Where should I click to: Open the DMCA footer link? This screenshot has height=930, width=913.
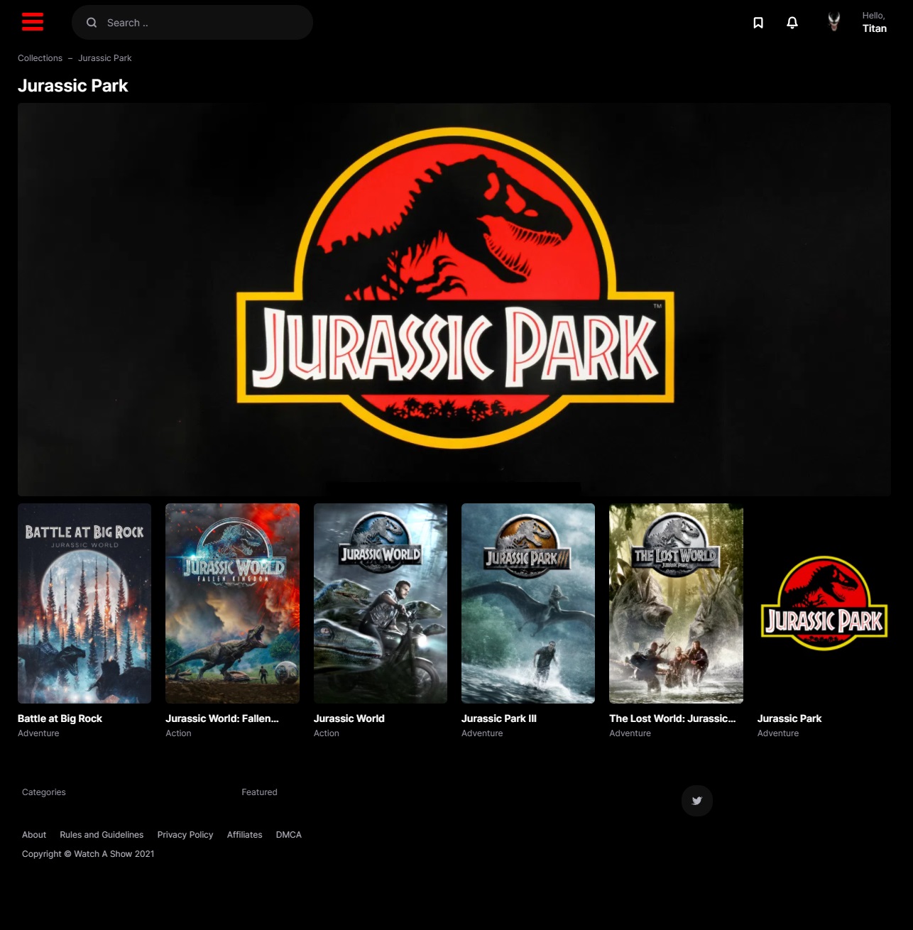289,835
